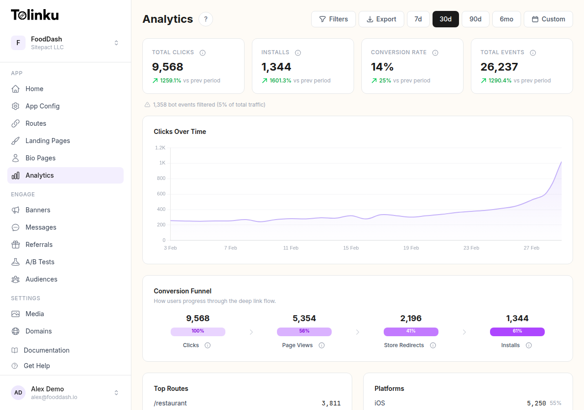Select the Landing Pages brush icon
Image resolution: width=584 pixels, height=410 pixels.
coord(16,141)
